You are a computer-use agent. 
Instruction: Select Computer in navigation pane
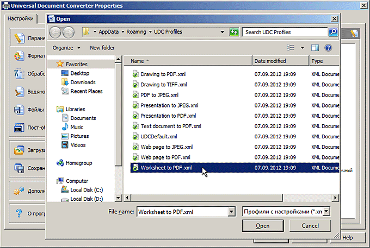pyautogui.click(x=77, y=181)
